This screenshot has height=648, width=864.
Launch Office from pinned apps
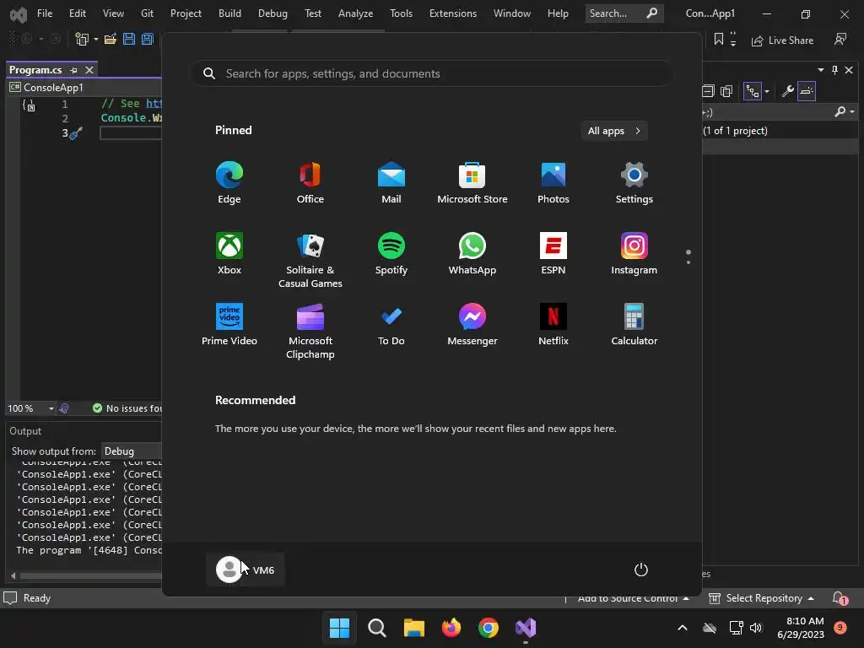tap(310, 183)
